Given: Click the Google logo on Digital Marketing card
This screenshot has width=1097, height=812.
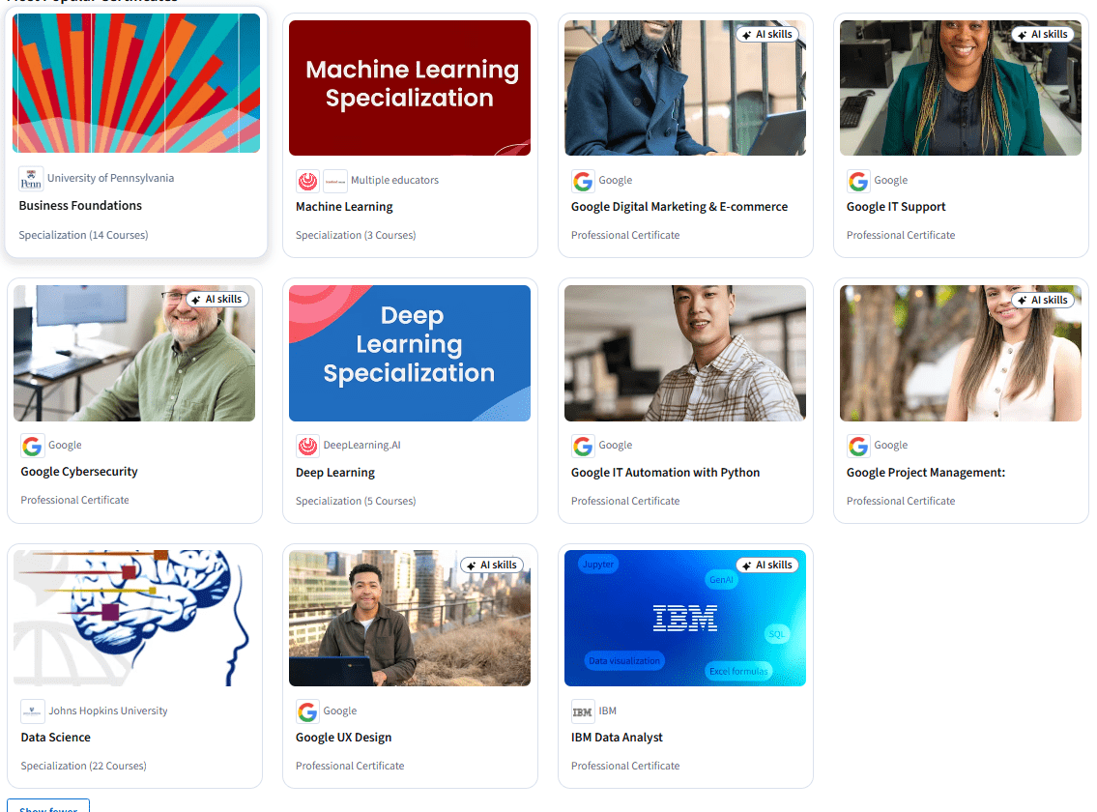Looking at the screenshot, I should click(583, 182).
